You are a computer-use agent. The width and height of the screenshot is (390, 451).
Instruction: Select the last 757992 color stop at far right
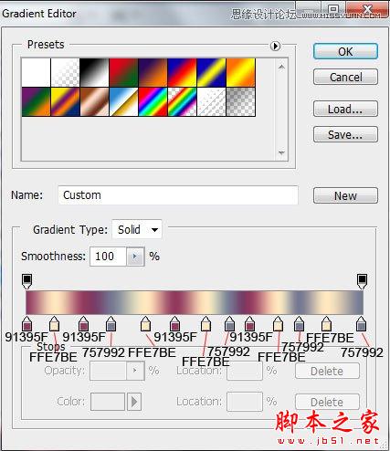361,324
